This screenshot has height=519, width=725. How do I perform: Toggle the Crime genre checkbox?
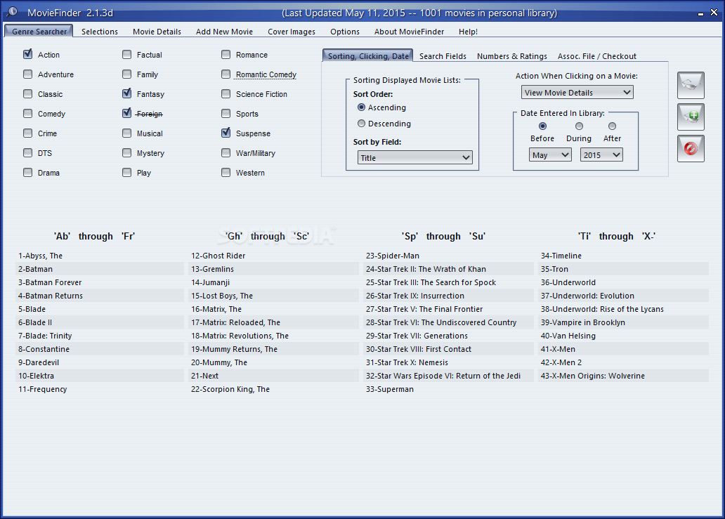pyautogui.click(x=27, y=133)
